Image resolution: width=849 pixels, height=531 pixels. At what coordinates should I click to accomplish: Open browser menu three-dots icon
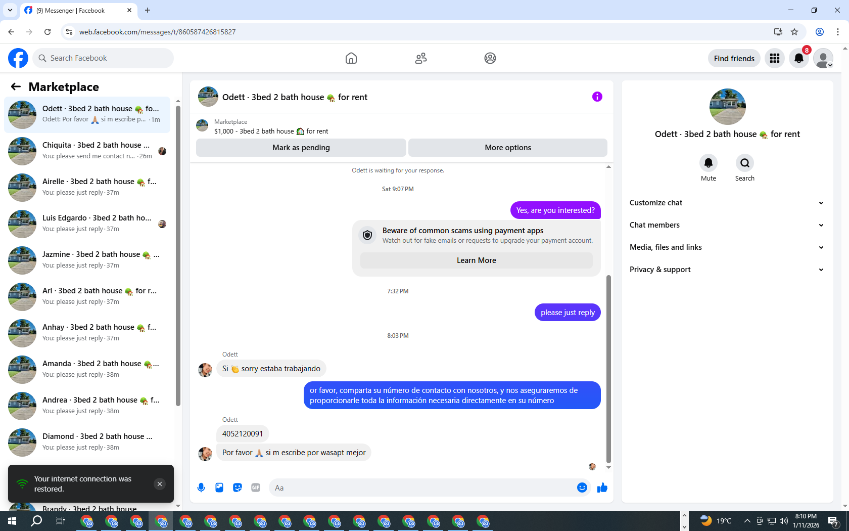coord(838,32)
